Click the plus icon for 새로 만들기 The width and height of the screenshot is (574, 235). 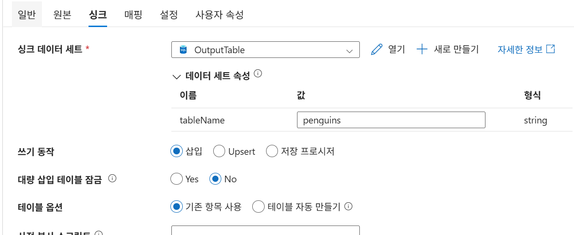[x=422, y=49]
